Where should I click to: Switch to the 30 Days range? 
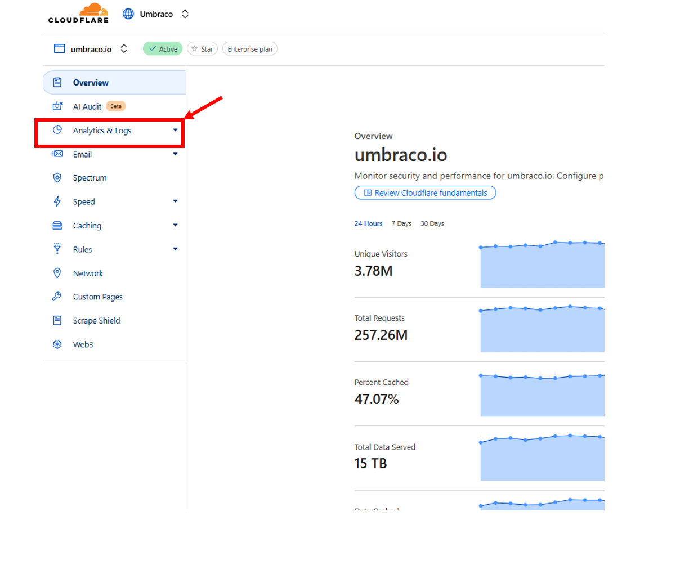click(x=432, y=223)
